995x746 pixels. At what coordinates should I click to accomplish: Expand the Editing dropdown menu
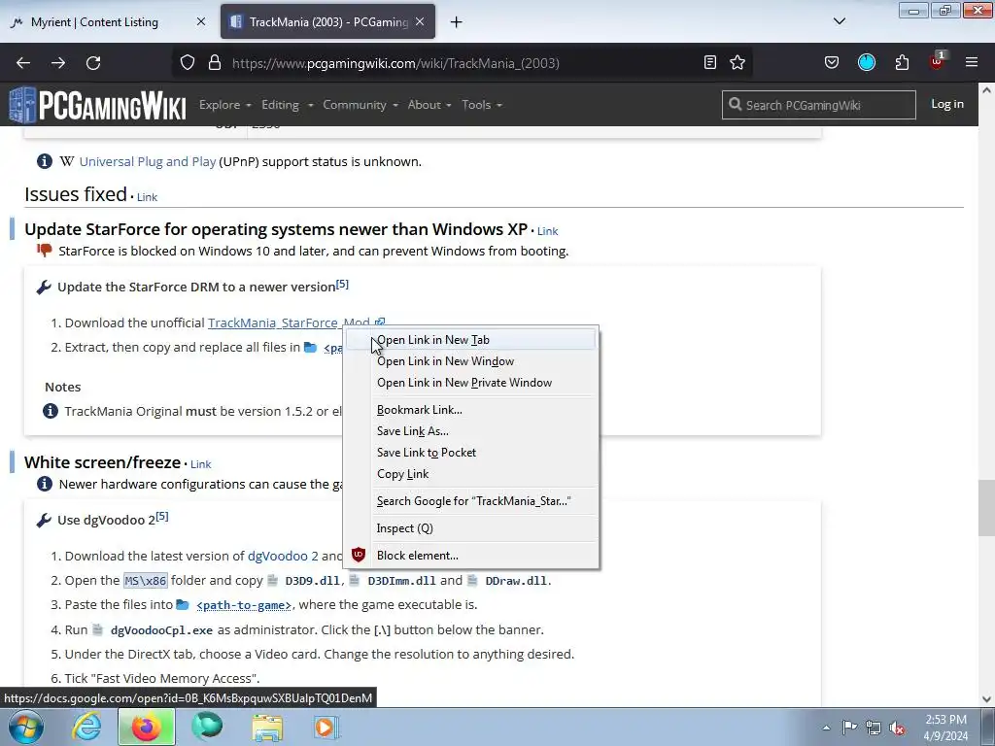(x=288, y=105)
